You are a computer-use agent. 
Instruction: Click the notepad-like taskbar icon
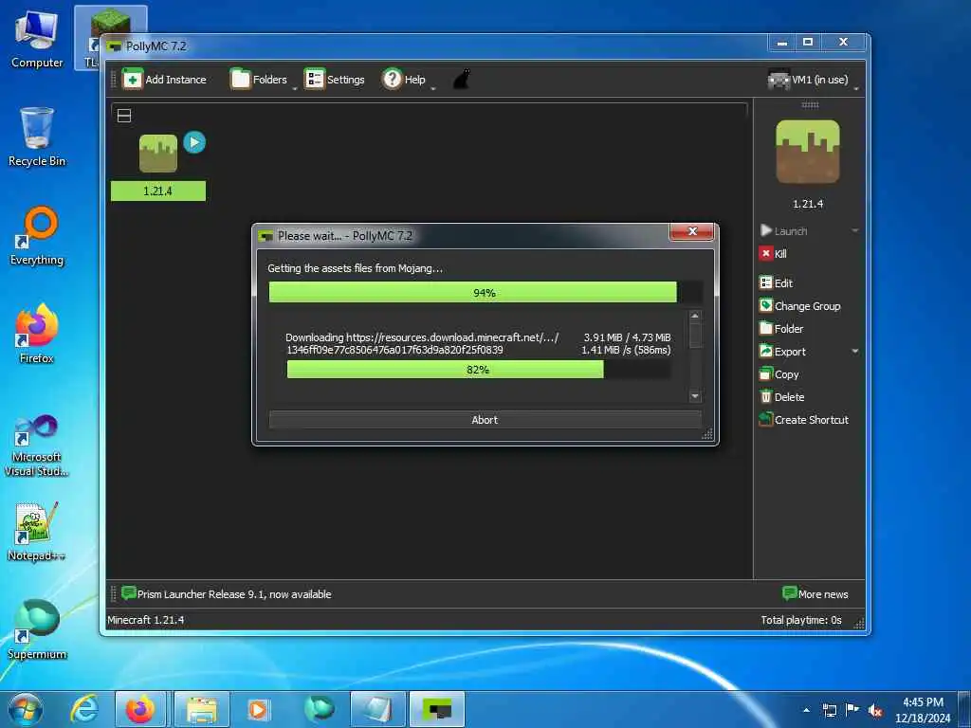coord(378,709)
